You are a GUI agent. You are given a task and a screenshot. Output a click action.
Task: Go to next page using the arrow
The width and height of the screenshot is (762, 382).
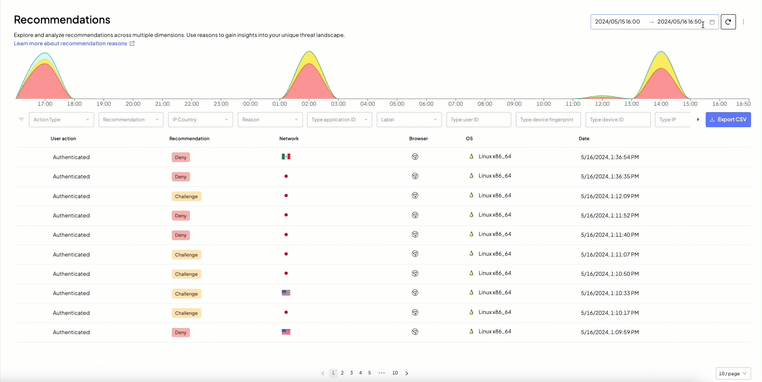(407, 373)
